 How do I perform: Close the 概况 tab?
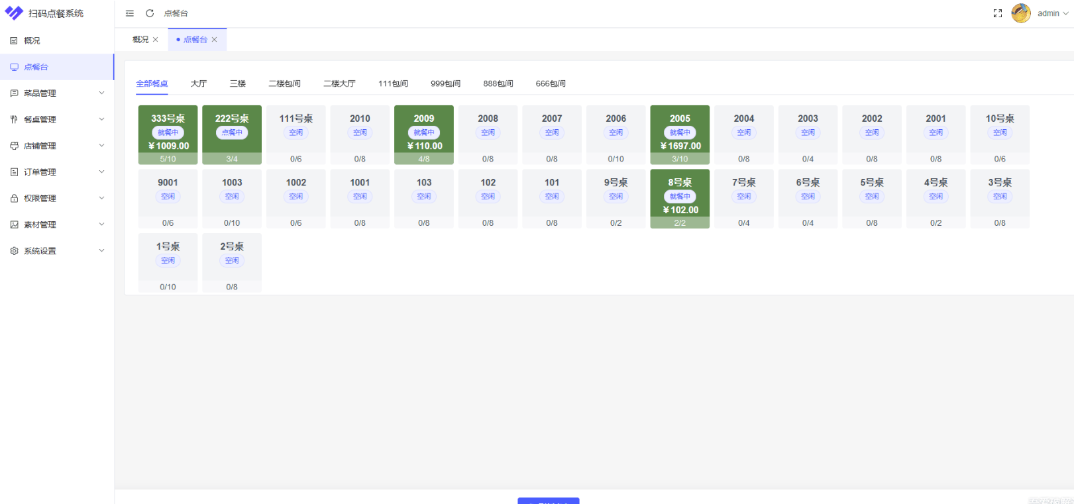[x=156, y=40]
